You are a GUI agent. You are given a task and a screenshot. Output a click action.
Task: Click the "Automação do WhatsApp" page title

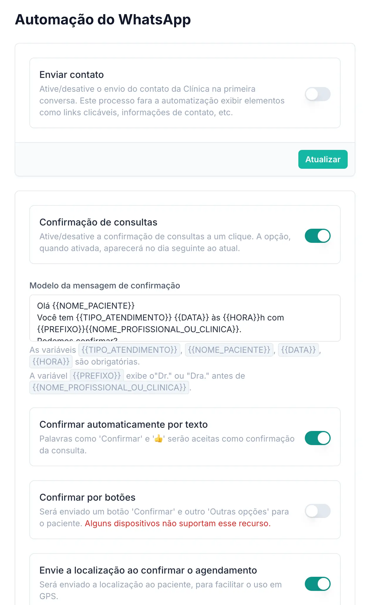(103, 20)
